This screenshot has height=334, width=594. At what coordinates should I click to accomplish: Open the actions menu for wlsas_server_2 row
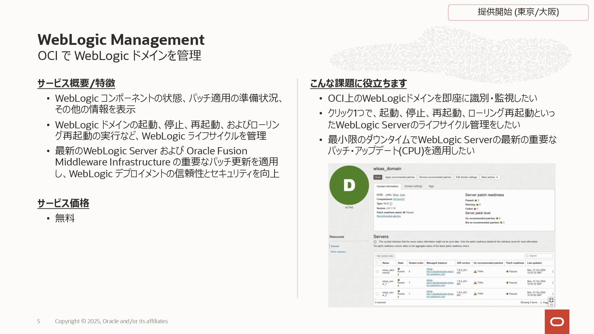[x=553, y=294]
